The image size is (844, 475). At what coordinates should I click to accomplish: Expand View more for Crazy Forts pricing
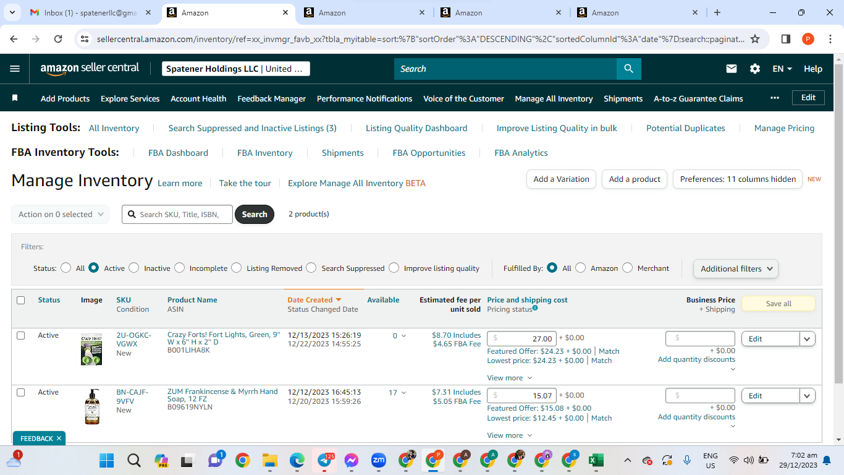coord(510,378)
